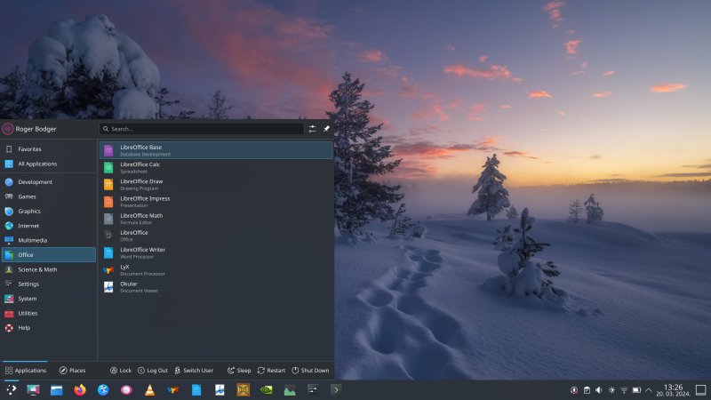Click the Shut Down button
The width and height of the screenshot is (711, 400).
point(310,371)
